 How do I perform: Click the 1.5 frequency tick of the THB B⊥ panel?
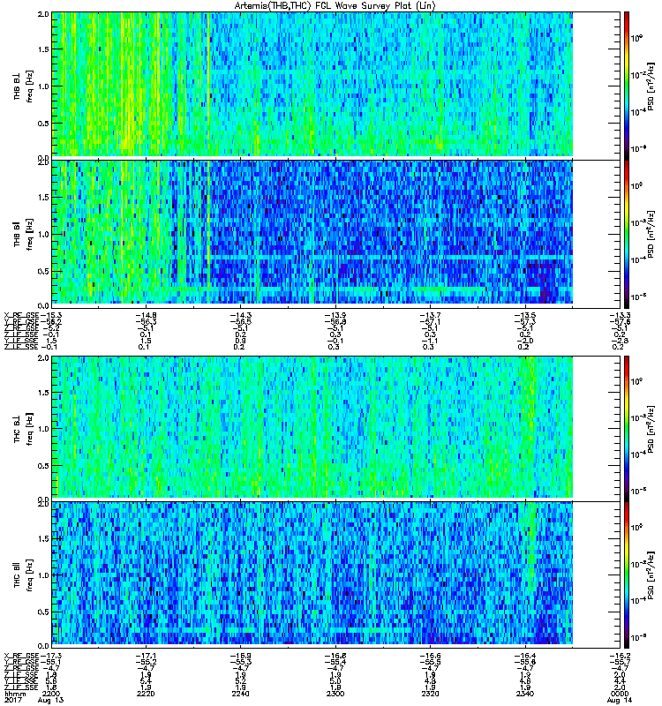43,49
